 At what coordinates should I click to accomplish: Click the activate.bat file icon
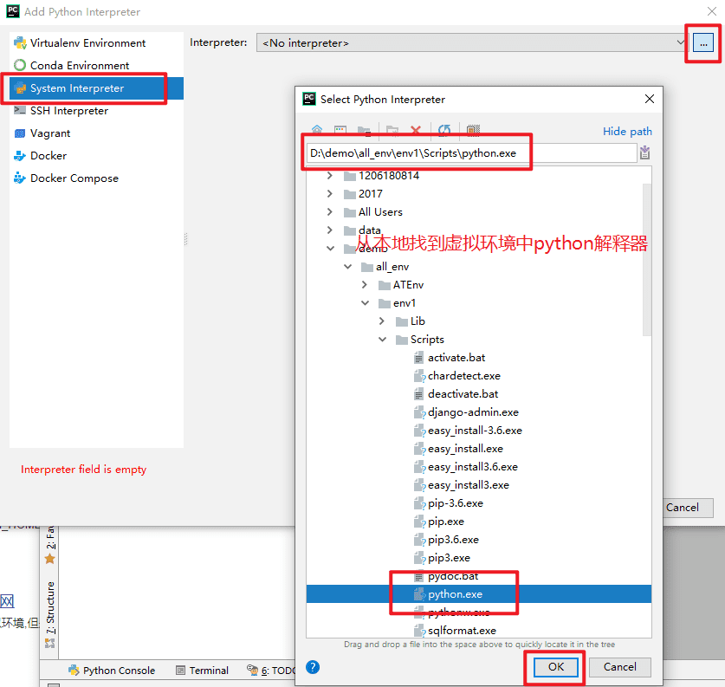[418, 358]
